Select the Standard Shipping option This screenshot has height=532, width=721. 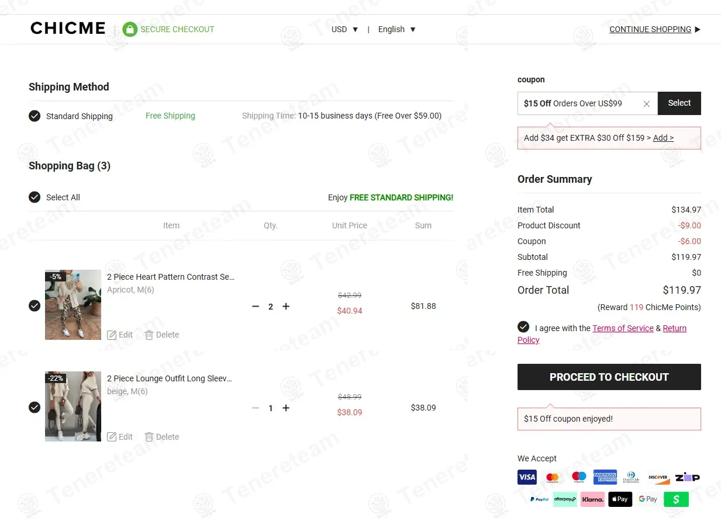[x=35, y=116]
